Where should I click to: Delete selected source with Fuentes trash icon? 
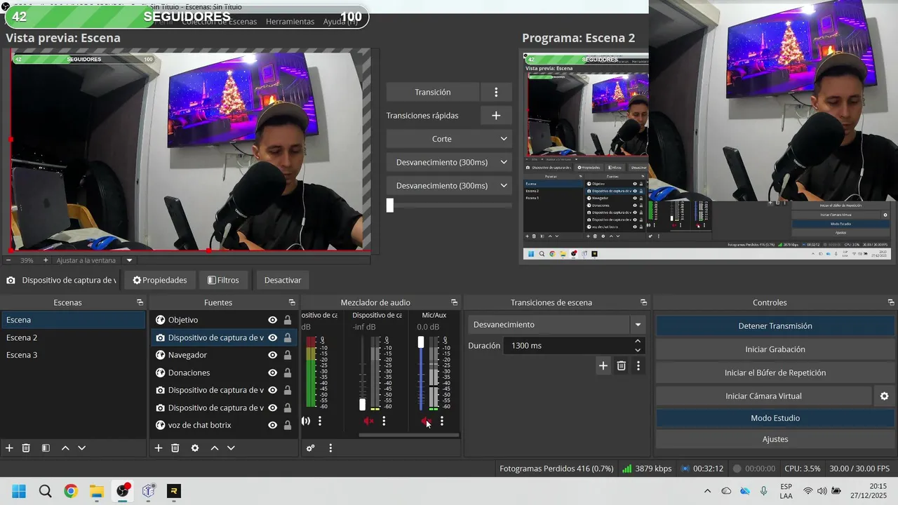(175, 448)
